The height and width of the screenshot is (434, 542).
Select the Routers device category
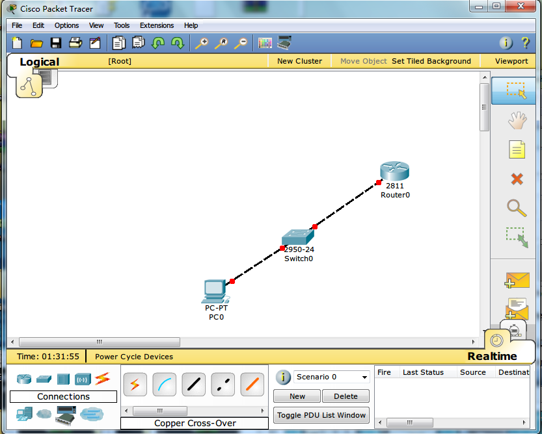[24, 379]
